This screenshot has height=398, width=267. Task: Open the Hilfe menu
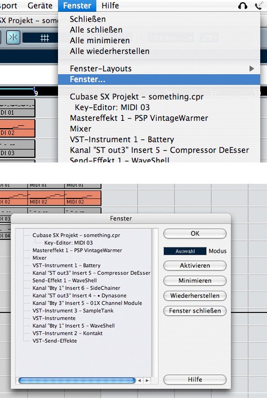click(110, 6)
